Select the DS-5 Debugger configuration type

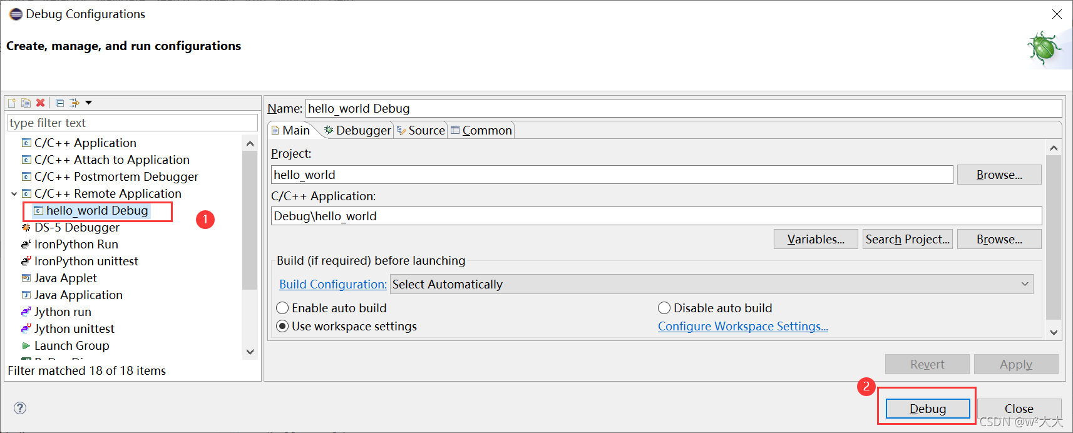click(x=76, y=227)
